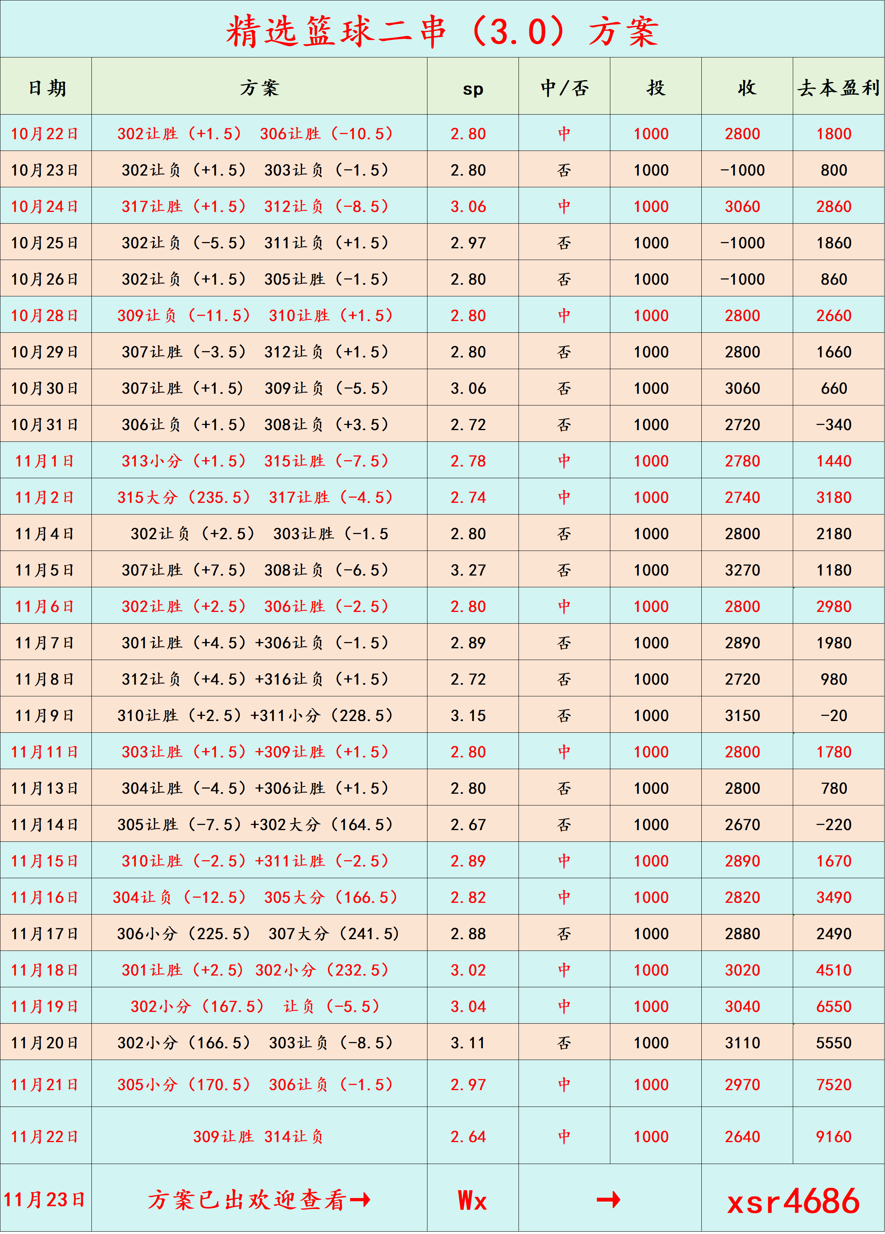Screen dimensions: 885x1234
Task: Click the 11月23日 date cell
Action: (45, 1199)
